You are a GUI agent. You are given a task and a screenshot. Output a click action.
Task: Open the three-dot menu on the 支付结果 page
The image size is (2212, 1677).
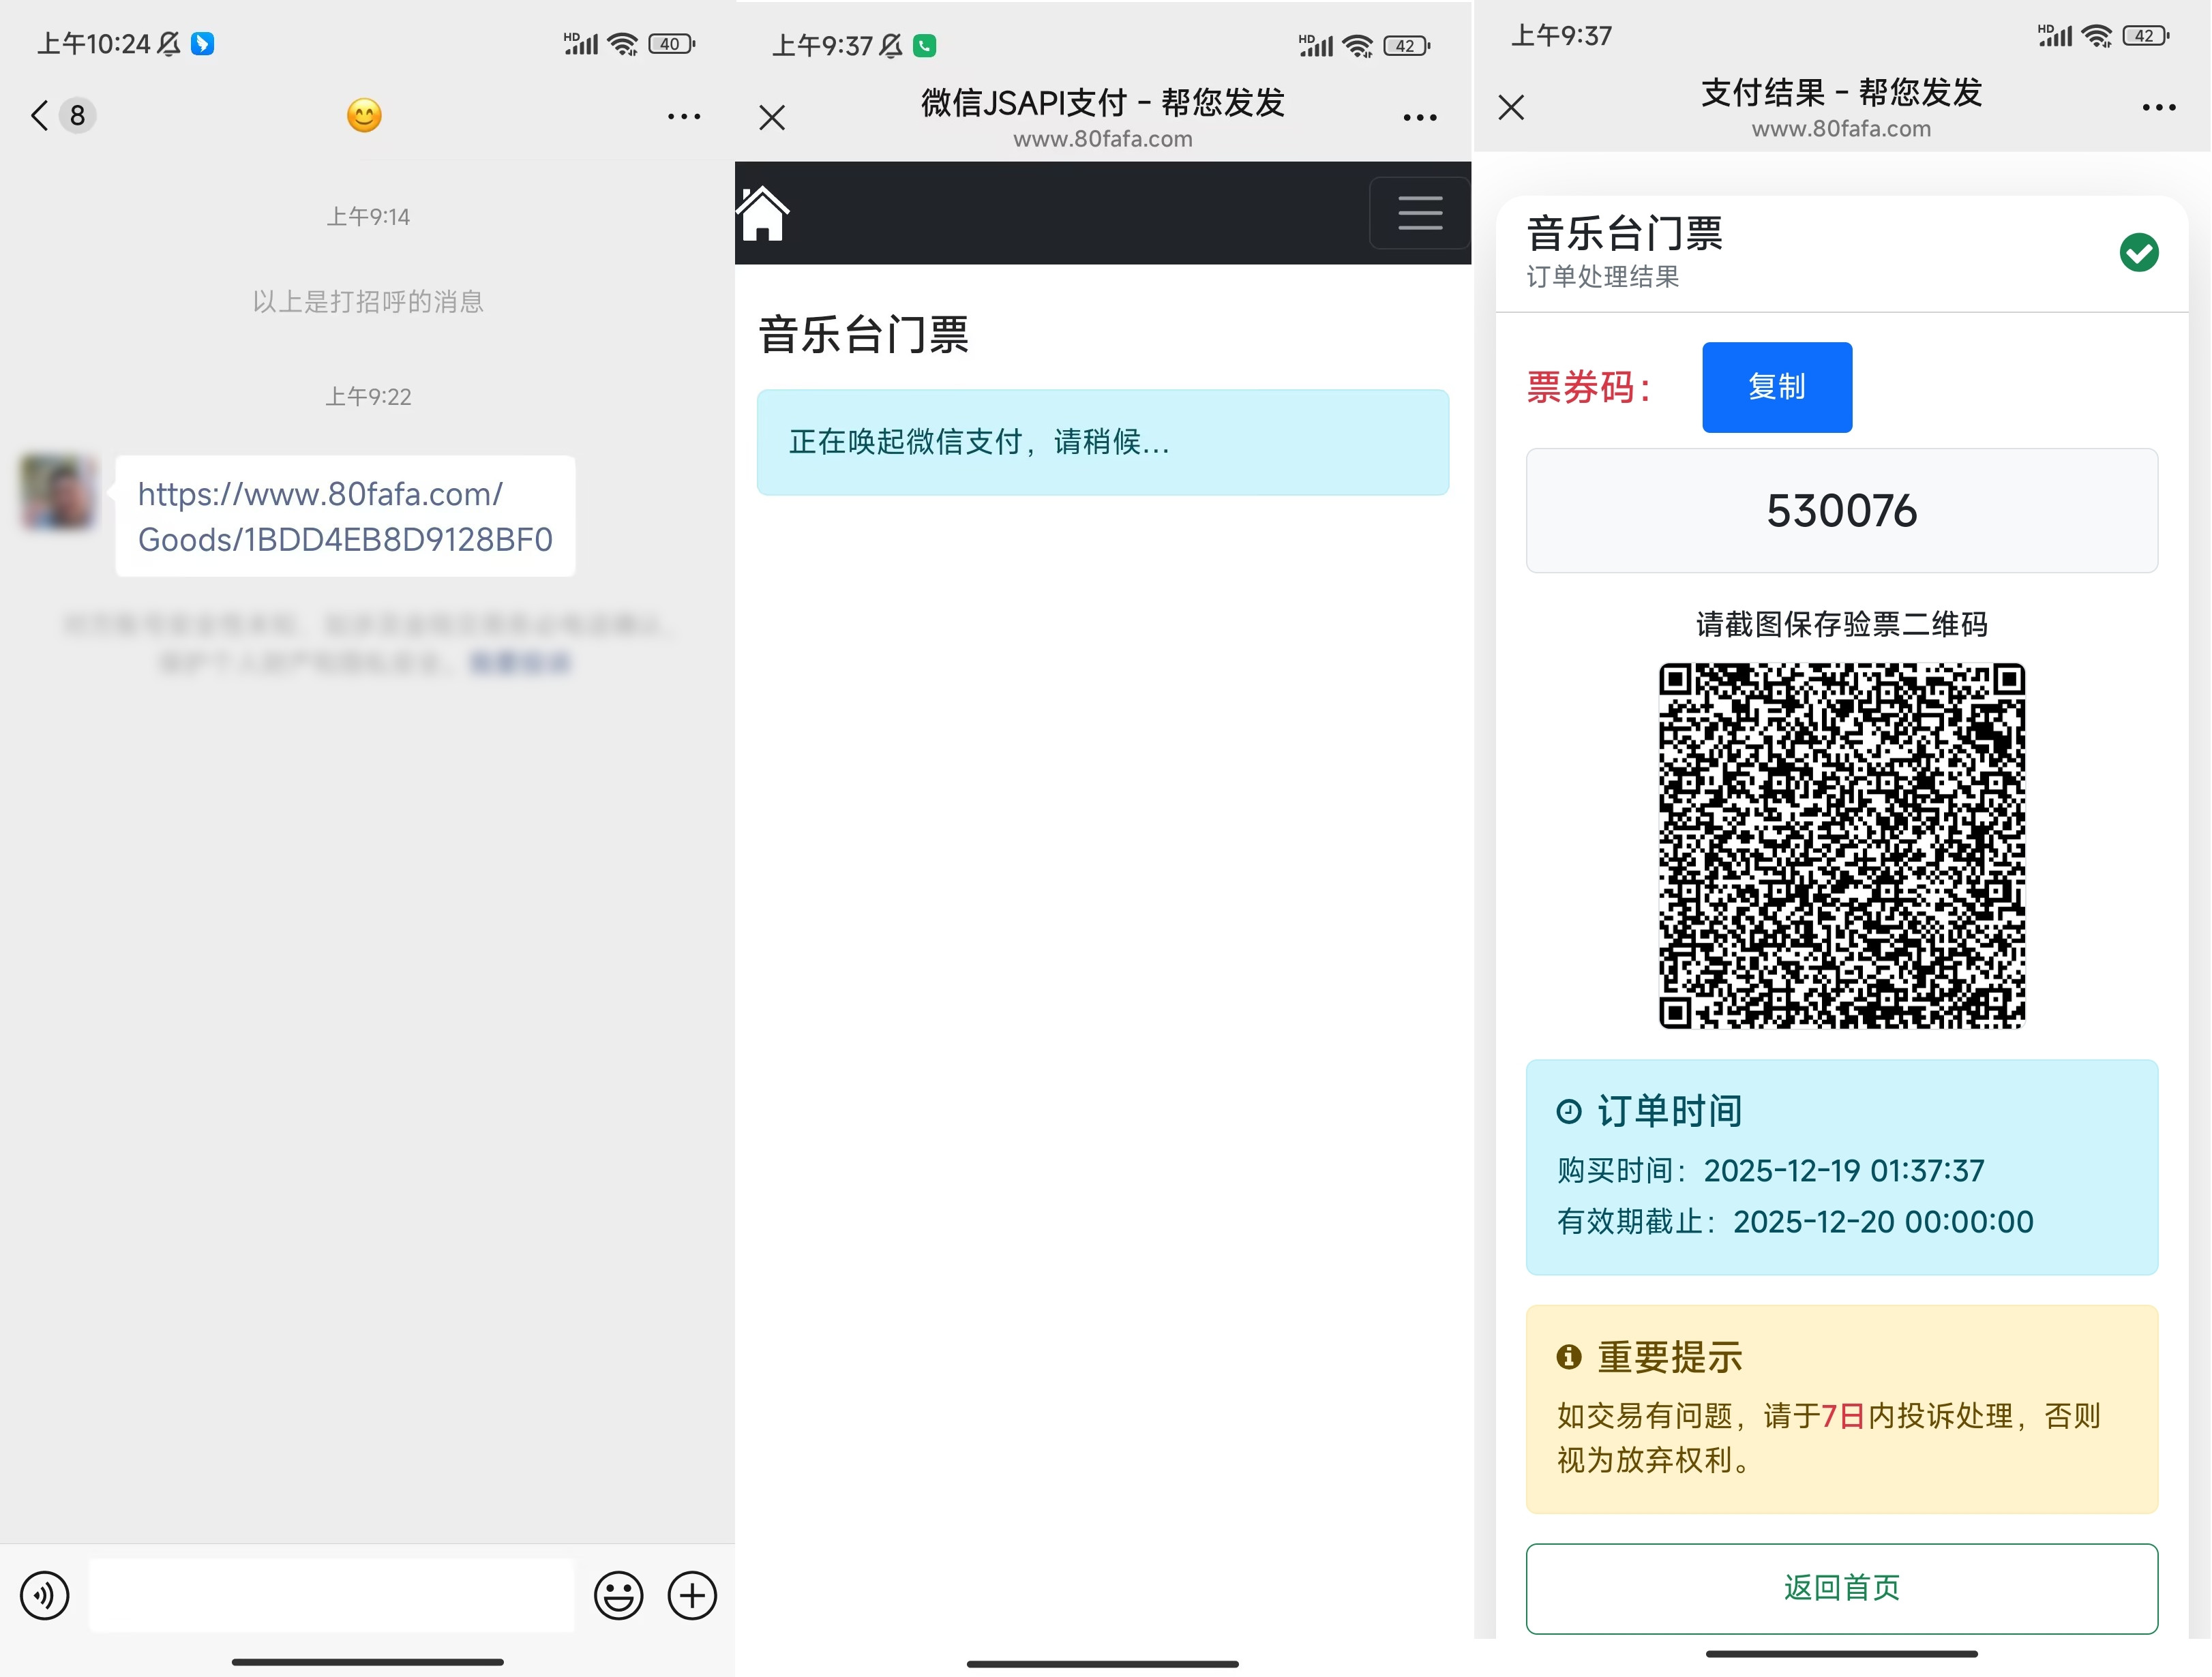tap(2158, 107)
